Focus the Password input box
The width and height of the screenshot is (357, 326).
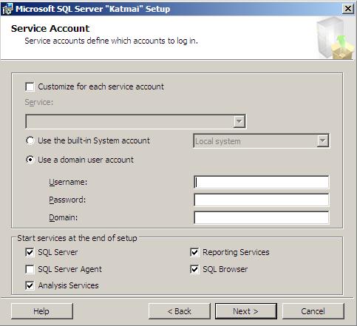[x=262, y=200]
